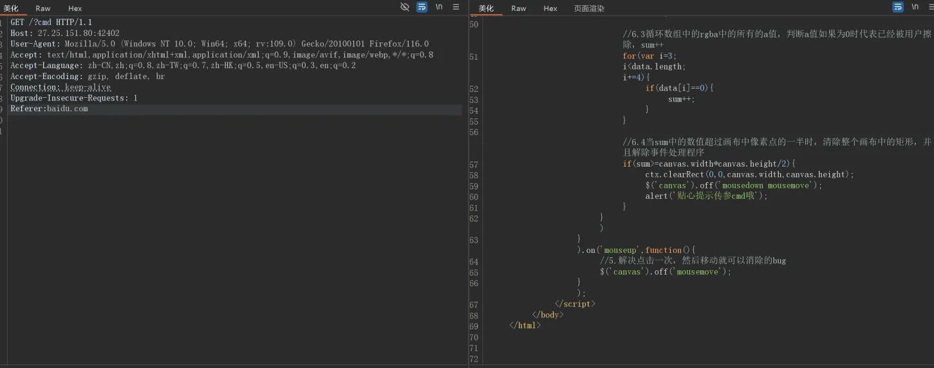The width and height of the screenshot is (934, 368).
Task: Click the Upgrade-Insecure-Requests header line
Action: (73, 98)
